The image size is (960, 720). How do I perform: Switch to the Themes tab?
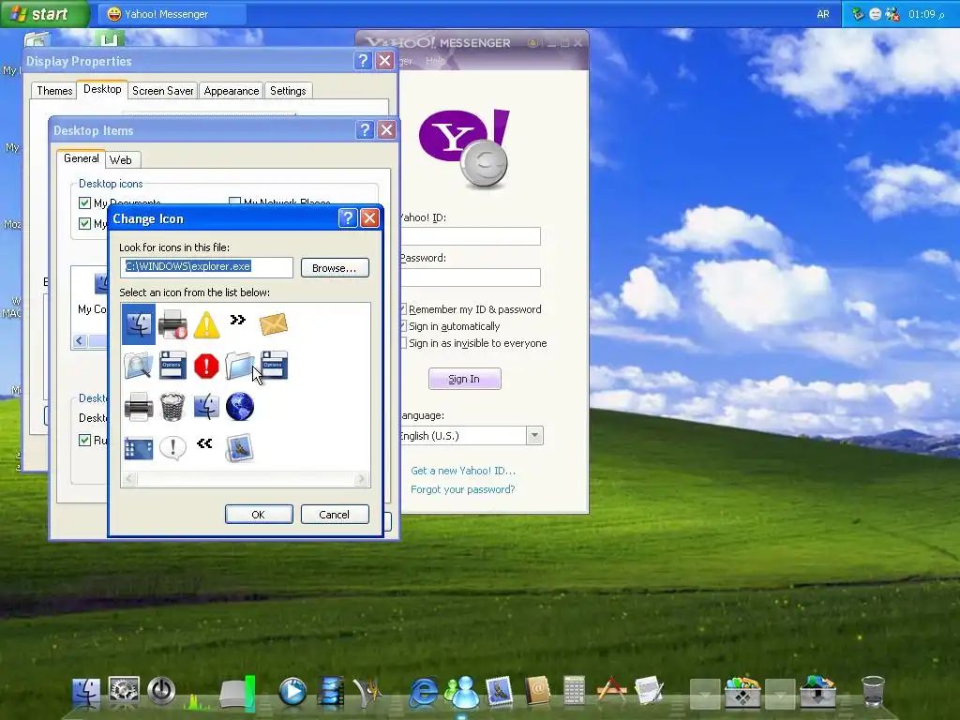click(x=54, y=91)
